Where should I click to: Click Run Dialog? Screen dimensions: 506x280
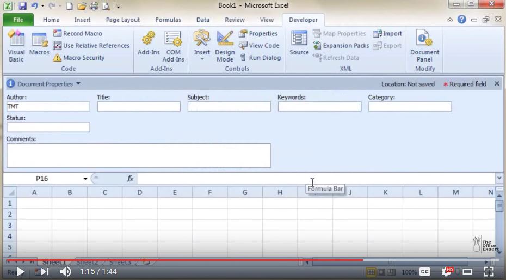[x=260, y=58]
